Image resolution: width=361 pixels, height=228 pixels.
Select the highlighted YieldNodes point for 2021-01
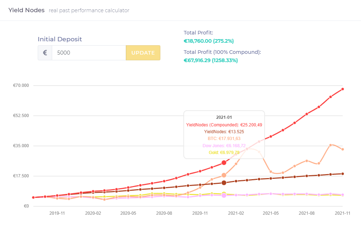224,183
